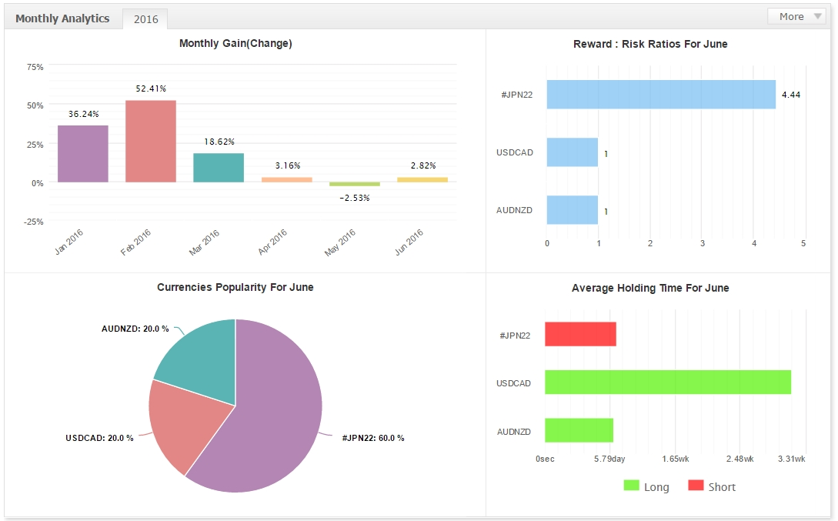
Task: Click the #JPN22 reward risk bar
Action: click(661, 95)
